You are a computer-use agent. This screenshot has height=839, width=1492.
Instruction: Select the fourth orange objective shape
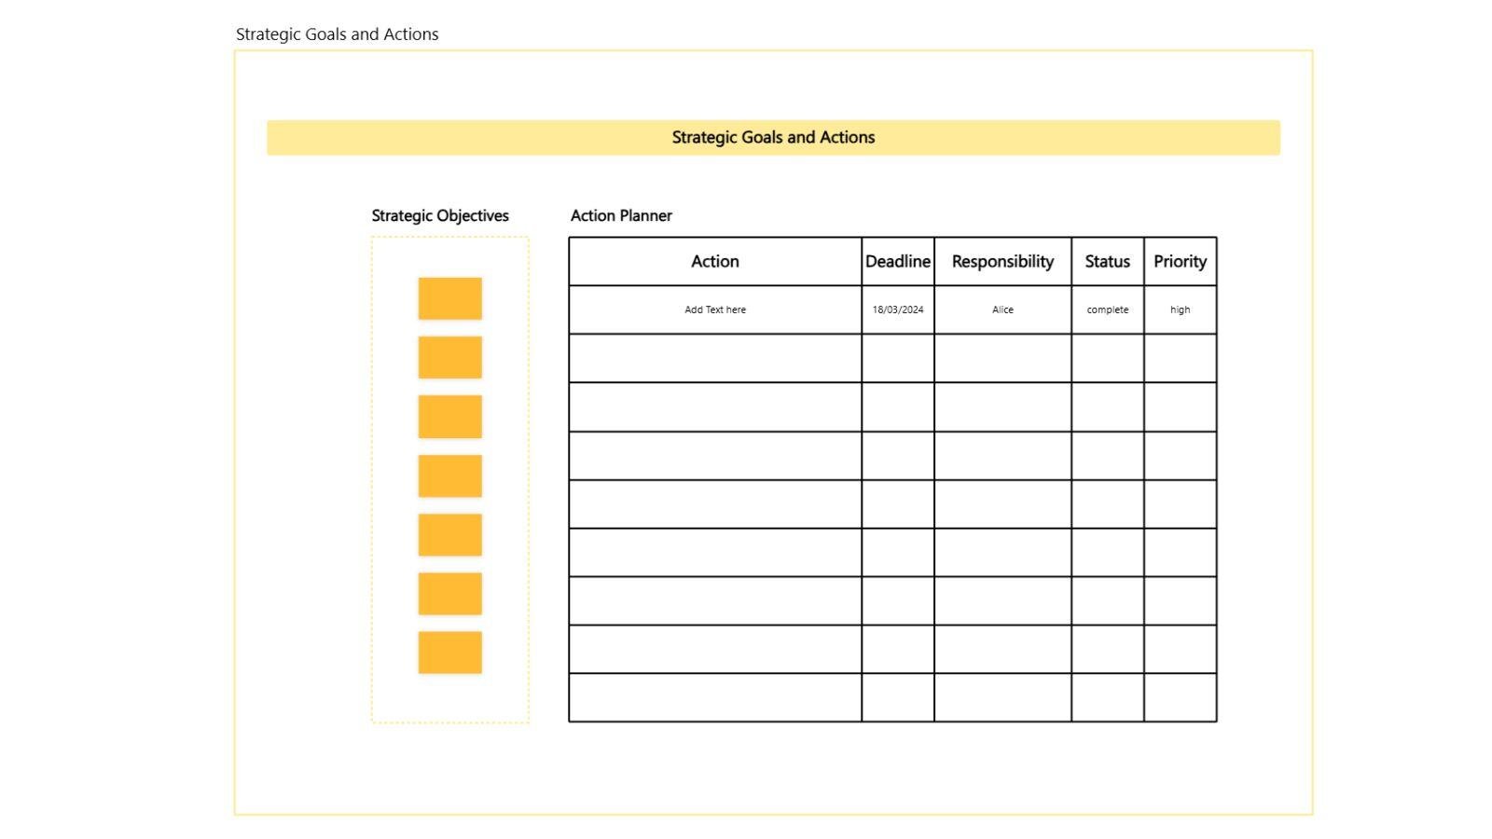449,475
